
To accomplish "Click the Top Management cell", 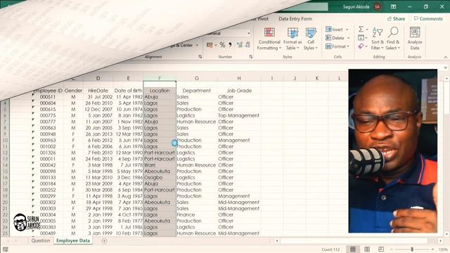I will (239, 115).
